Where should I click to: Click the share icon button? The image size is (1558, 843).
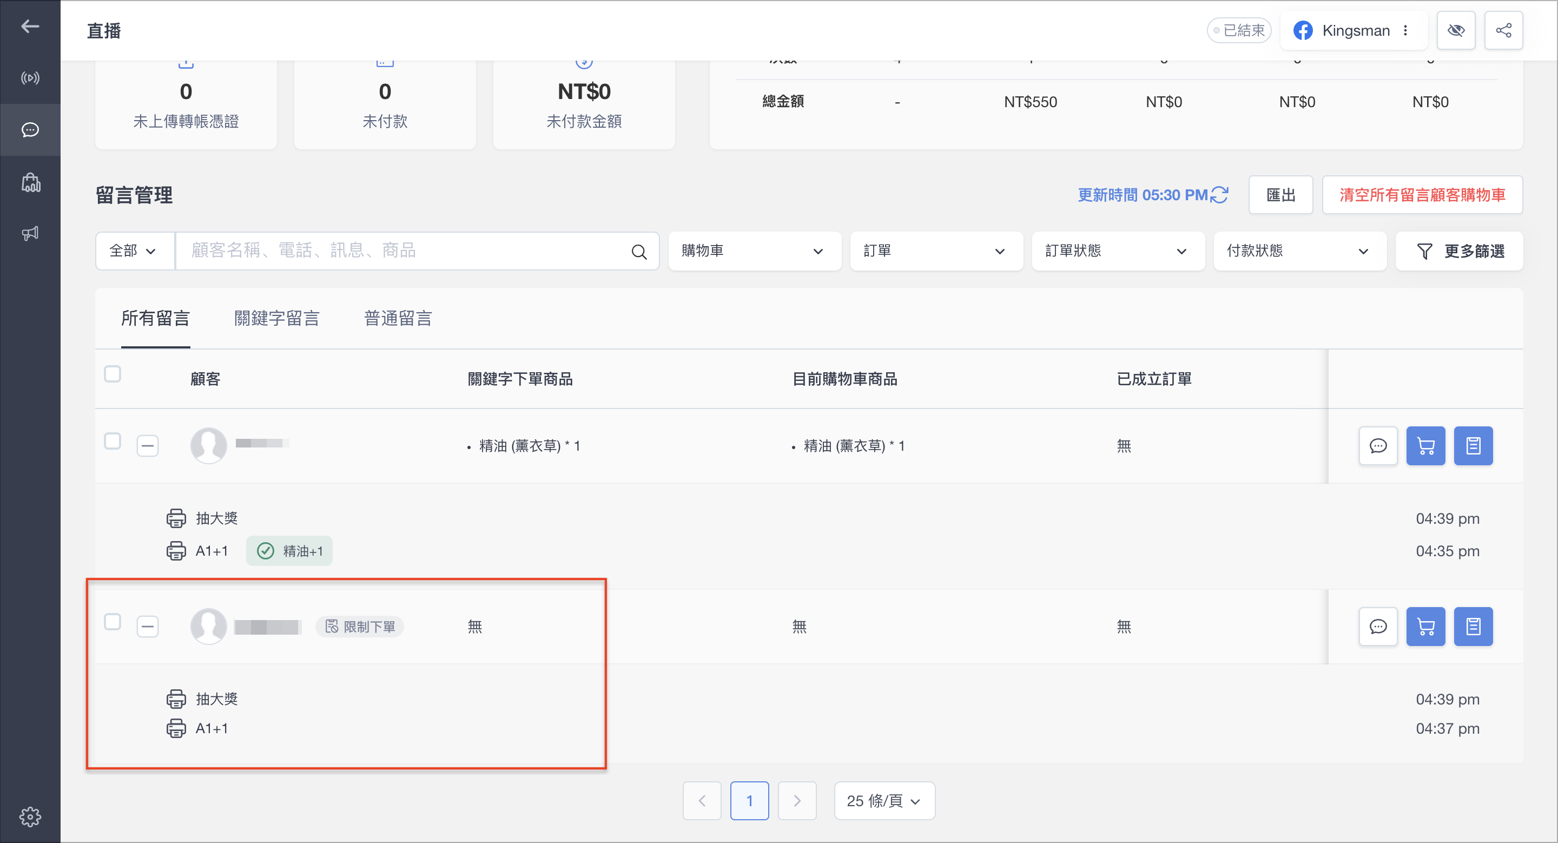[x=1503, y=30]
